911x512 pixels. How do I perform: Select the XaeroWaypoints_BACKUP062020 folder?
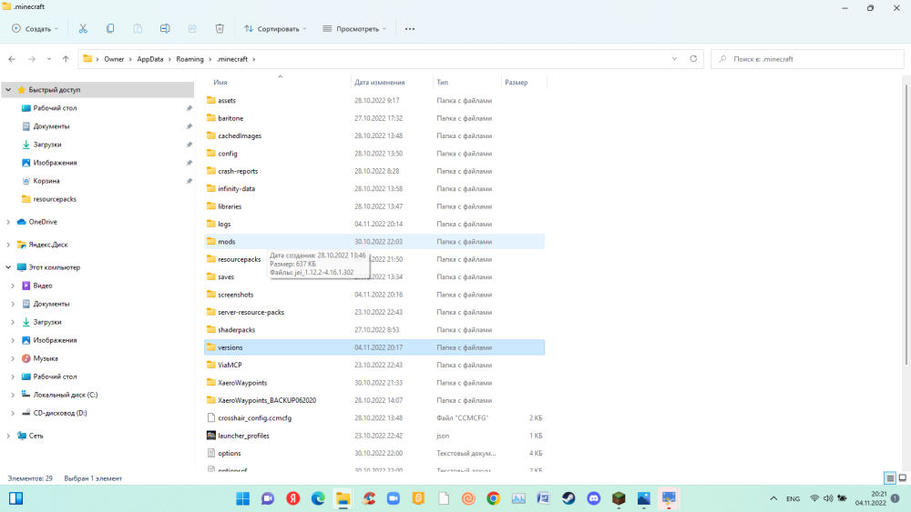coord(374,400)
